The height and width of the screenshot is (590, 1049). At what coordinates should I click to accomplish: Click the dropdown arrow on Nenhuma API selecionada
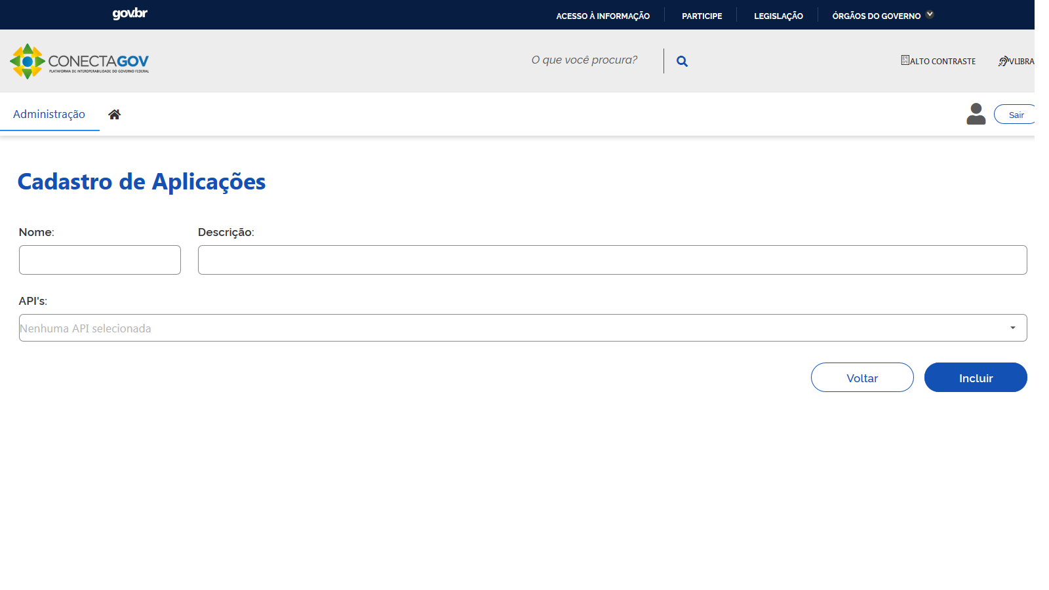[x=1013, y=327]
